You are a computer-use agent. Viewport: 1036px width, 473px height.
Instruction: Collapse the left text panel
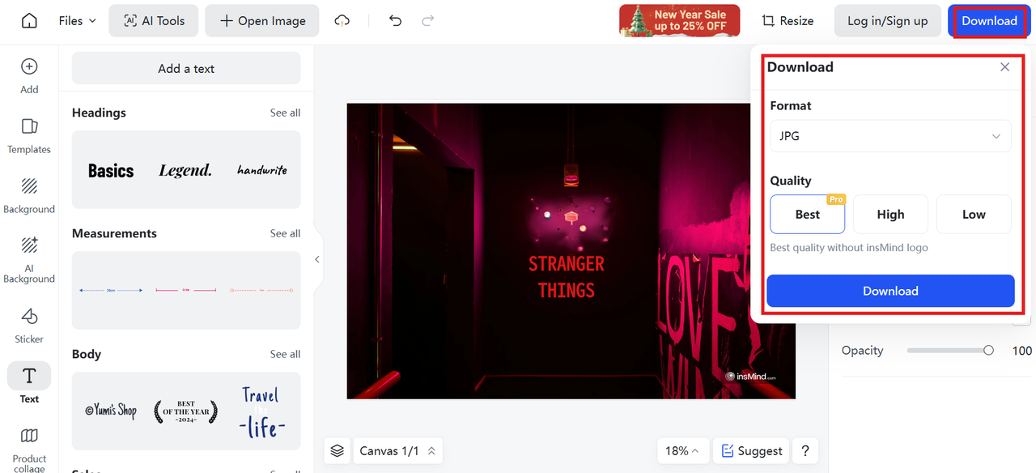(x=317, y=259)
